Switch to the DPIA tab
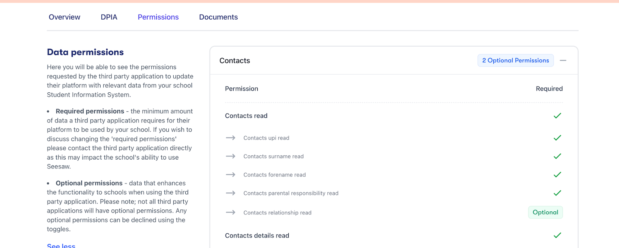Image resolution: width=619 pixels, height=248 pixels. (x=109, y=17)
